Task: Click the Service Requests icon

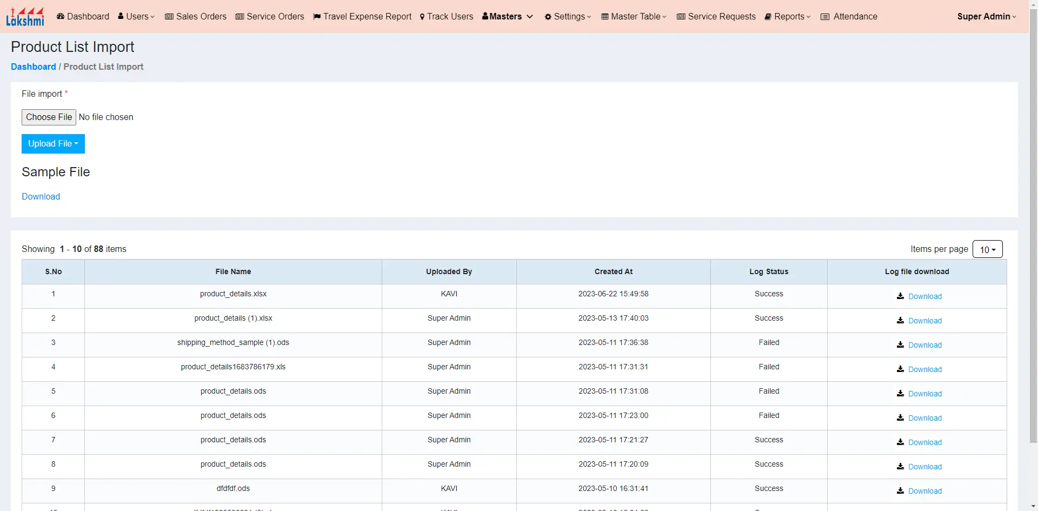Action: click(x=681, y=17)
